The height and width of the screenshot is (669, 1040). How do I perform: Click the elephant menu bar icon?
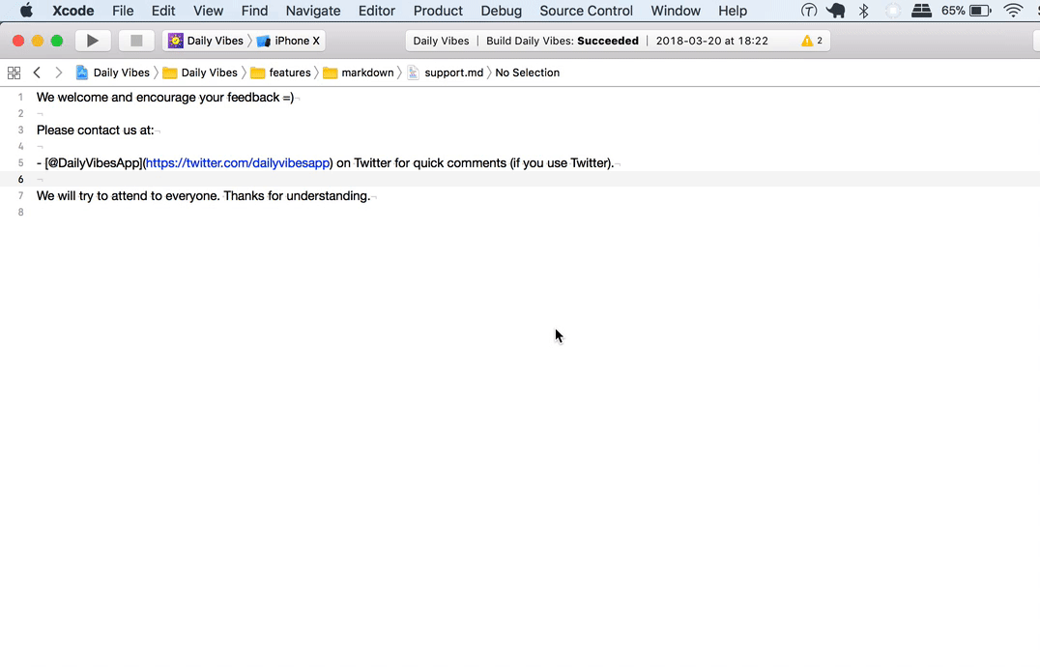click(836, 11)
